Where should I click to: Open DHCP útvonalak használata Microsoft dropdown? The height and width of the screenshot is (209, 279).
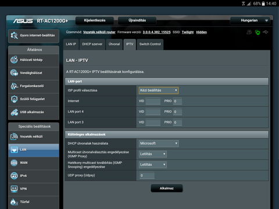159,143
